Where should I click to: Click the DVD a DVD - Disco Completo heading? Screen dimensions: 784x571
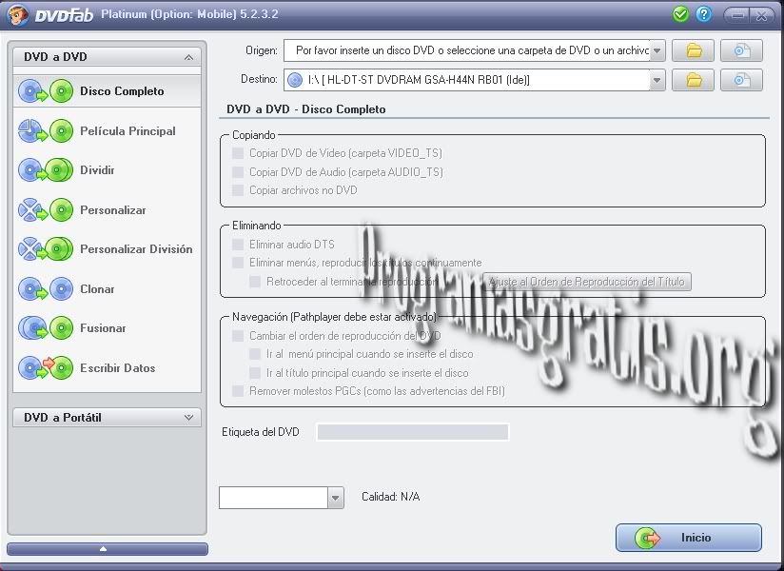(306, 109)
